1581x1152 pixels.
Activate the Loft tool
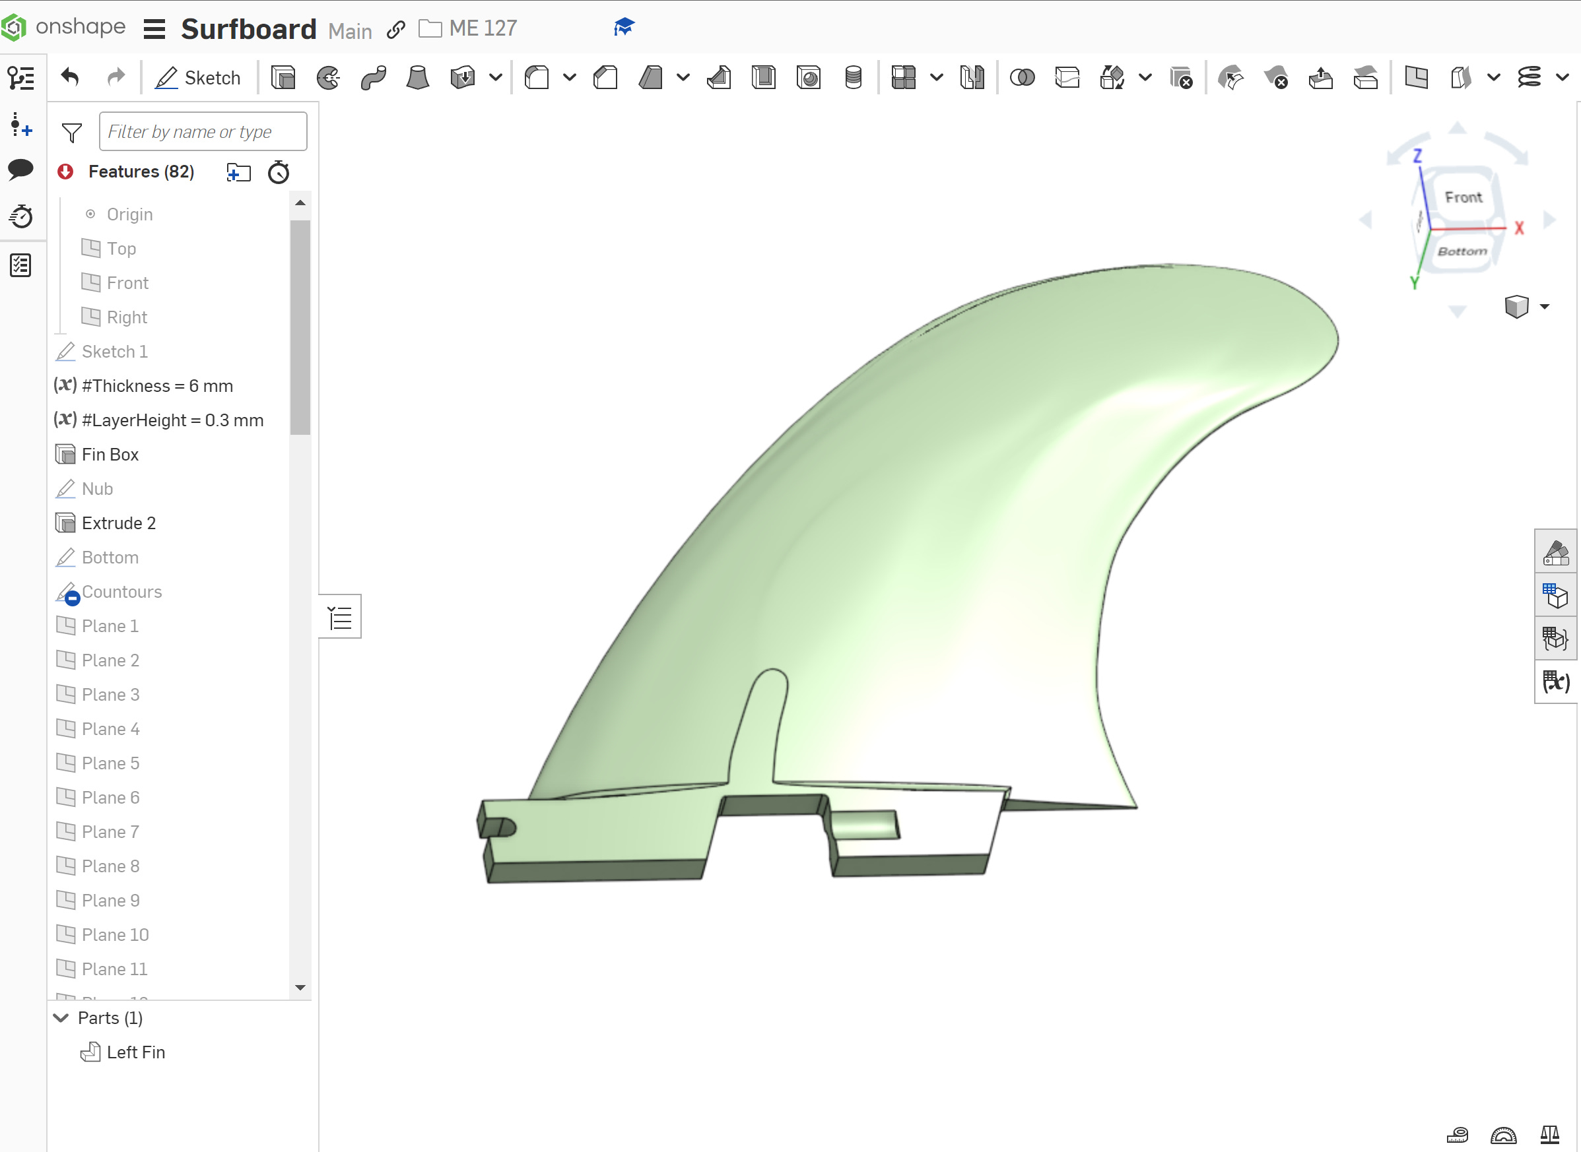(417, 77)
